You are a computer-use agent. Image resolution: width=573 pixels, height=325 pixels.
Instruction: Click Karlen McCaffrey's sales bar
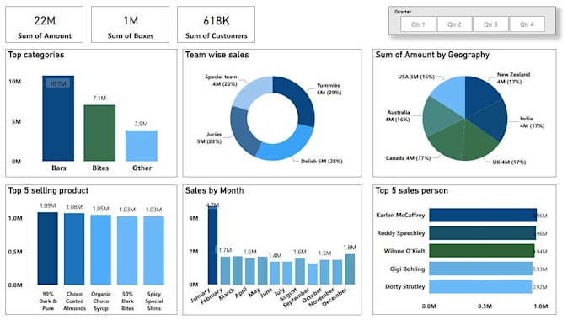[483, 215]
